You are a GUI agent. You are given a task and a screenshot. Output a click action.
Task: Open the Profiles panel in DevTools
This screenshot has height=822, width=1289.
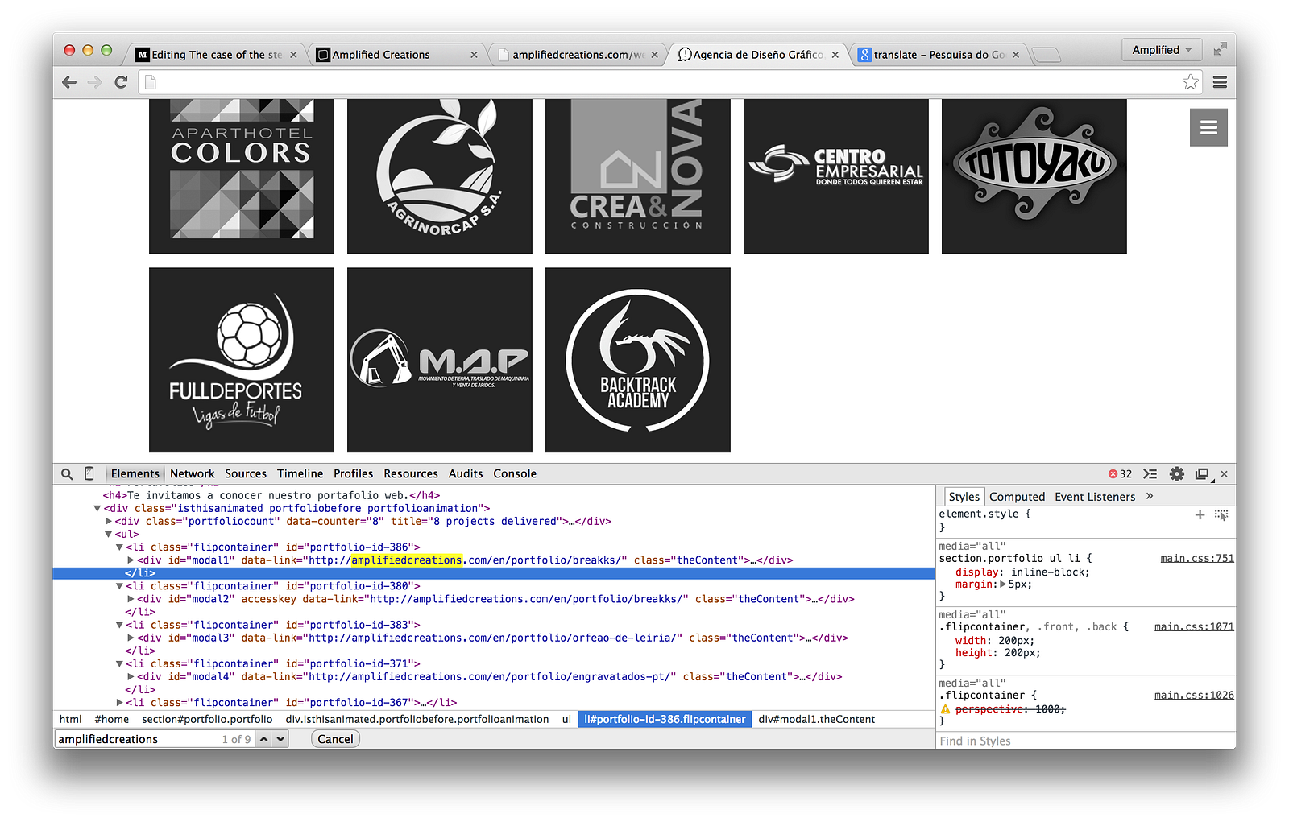pyautogui.click(x=354, y=474)
